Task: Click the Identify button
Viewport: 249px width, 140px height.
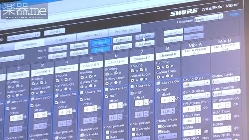Action: 54,32
